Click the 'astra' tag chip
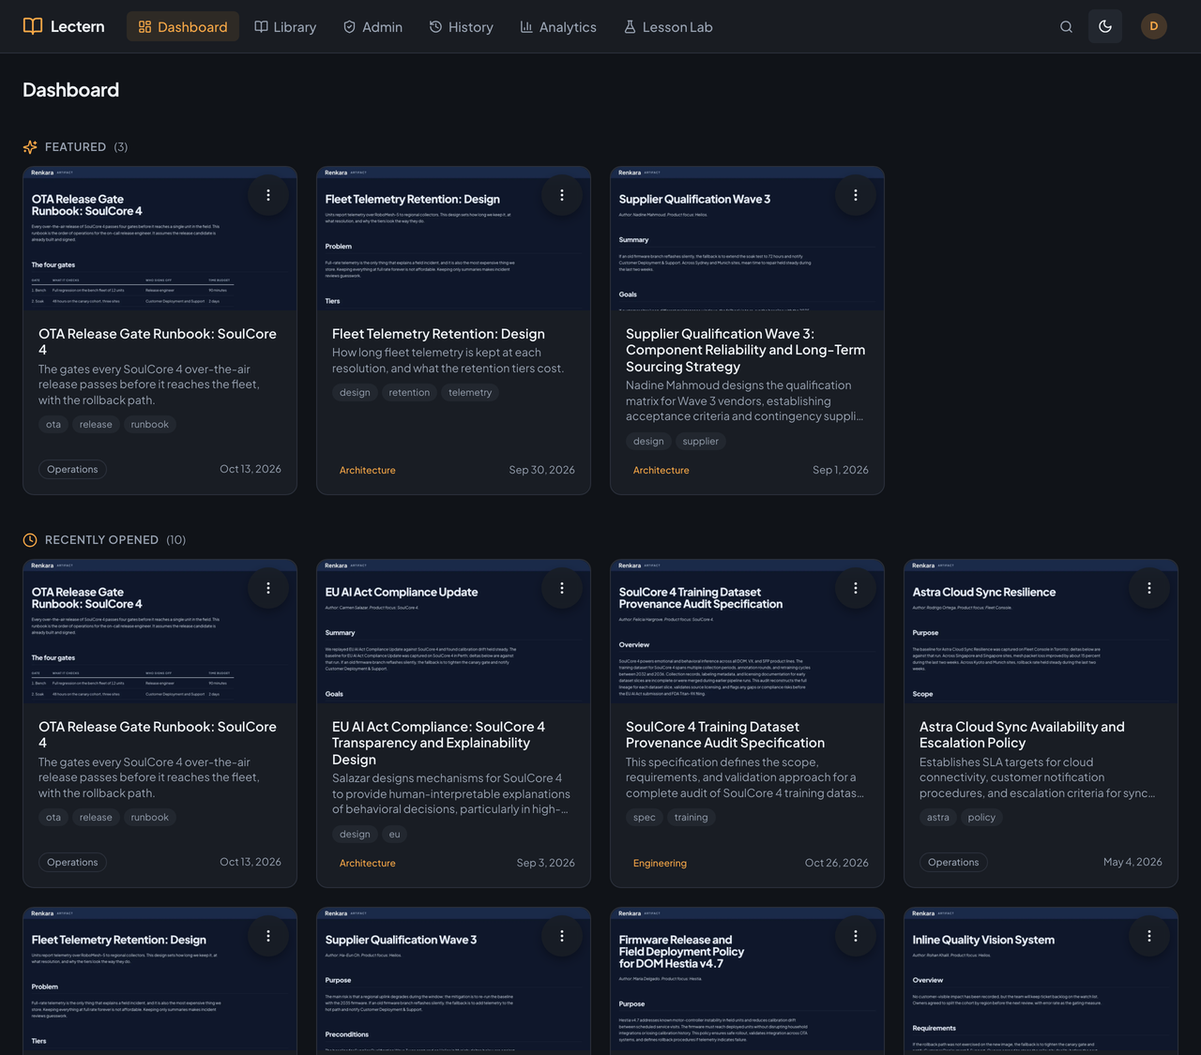The width and height of the screenshot is (1201, 1055). coord(938,818)
